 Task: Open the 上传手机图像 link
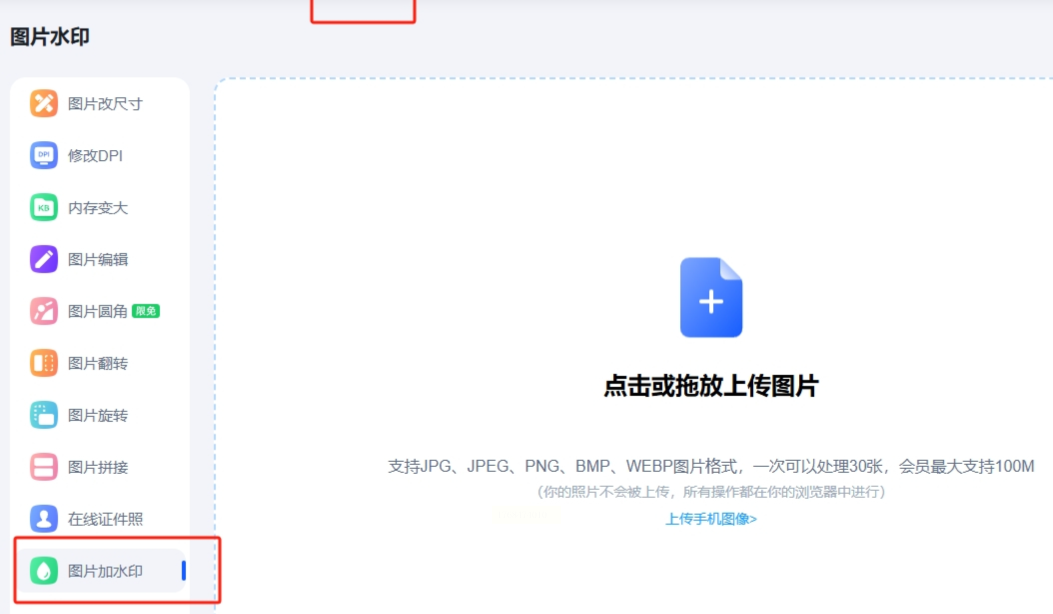coord(710,519)
